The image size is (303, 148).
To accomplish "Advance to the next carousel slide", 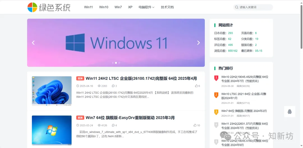I will click(198, 43).
